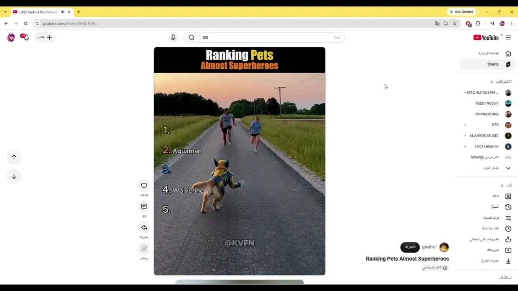Open Watch Later from the sidebar

(508, 229)
